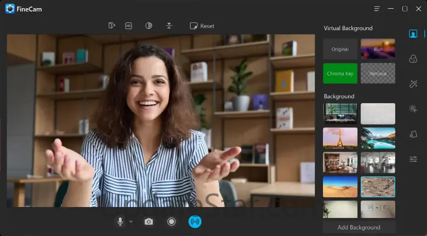Mute the microphone

(x=120, y=222)
